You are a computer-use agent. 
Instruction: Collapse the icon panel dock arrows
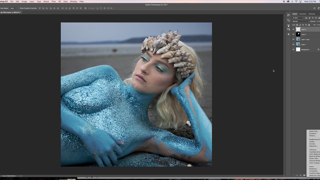(290, 11)
